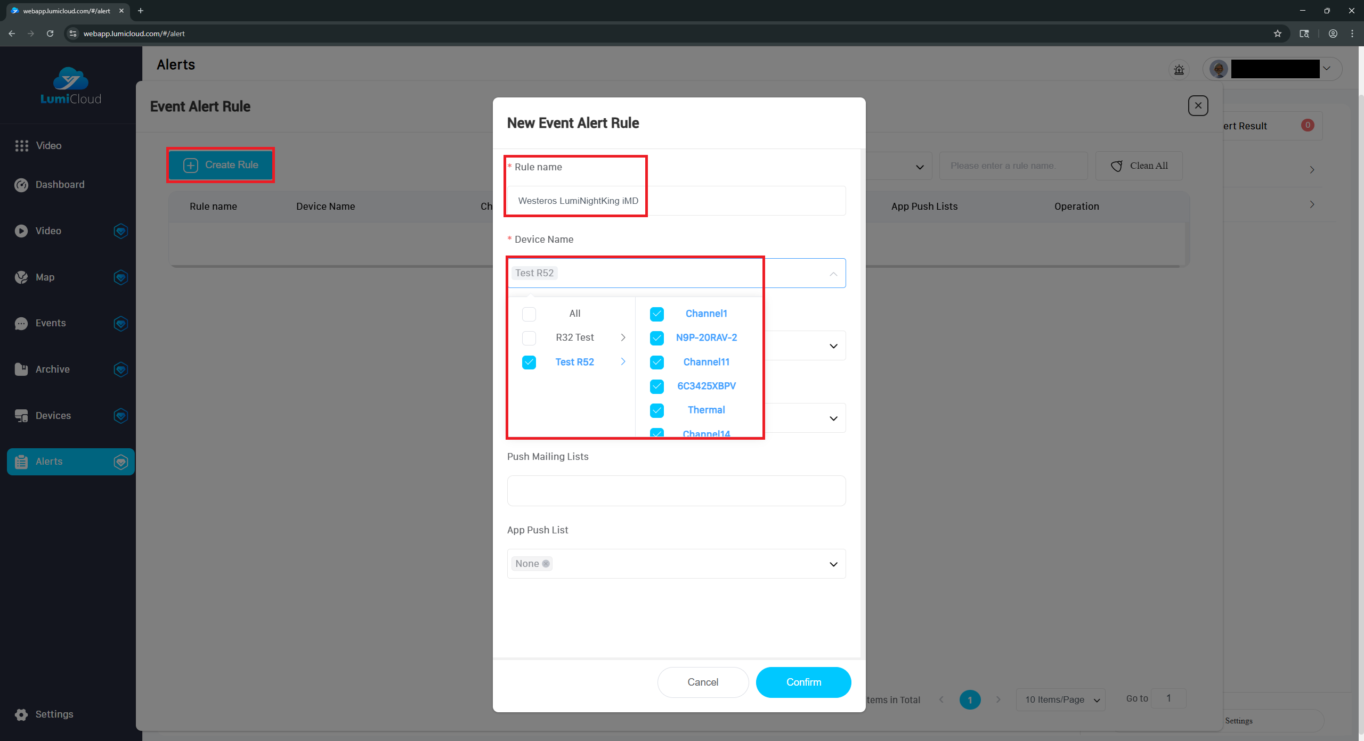Open the Map section icon
This screenshot has height=741, width=1364.
click(x=21, y=277)
